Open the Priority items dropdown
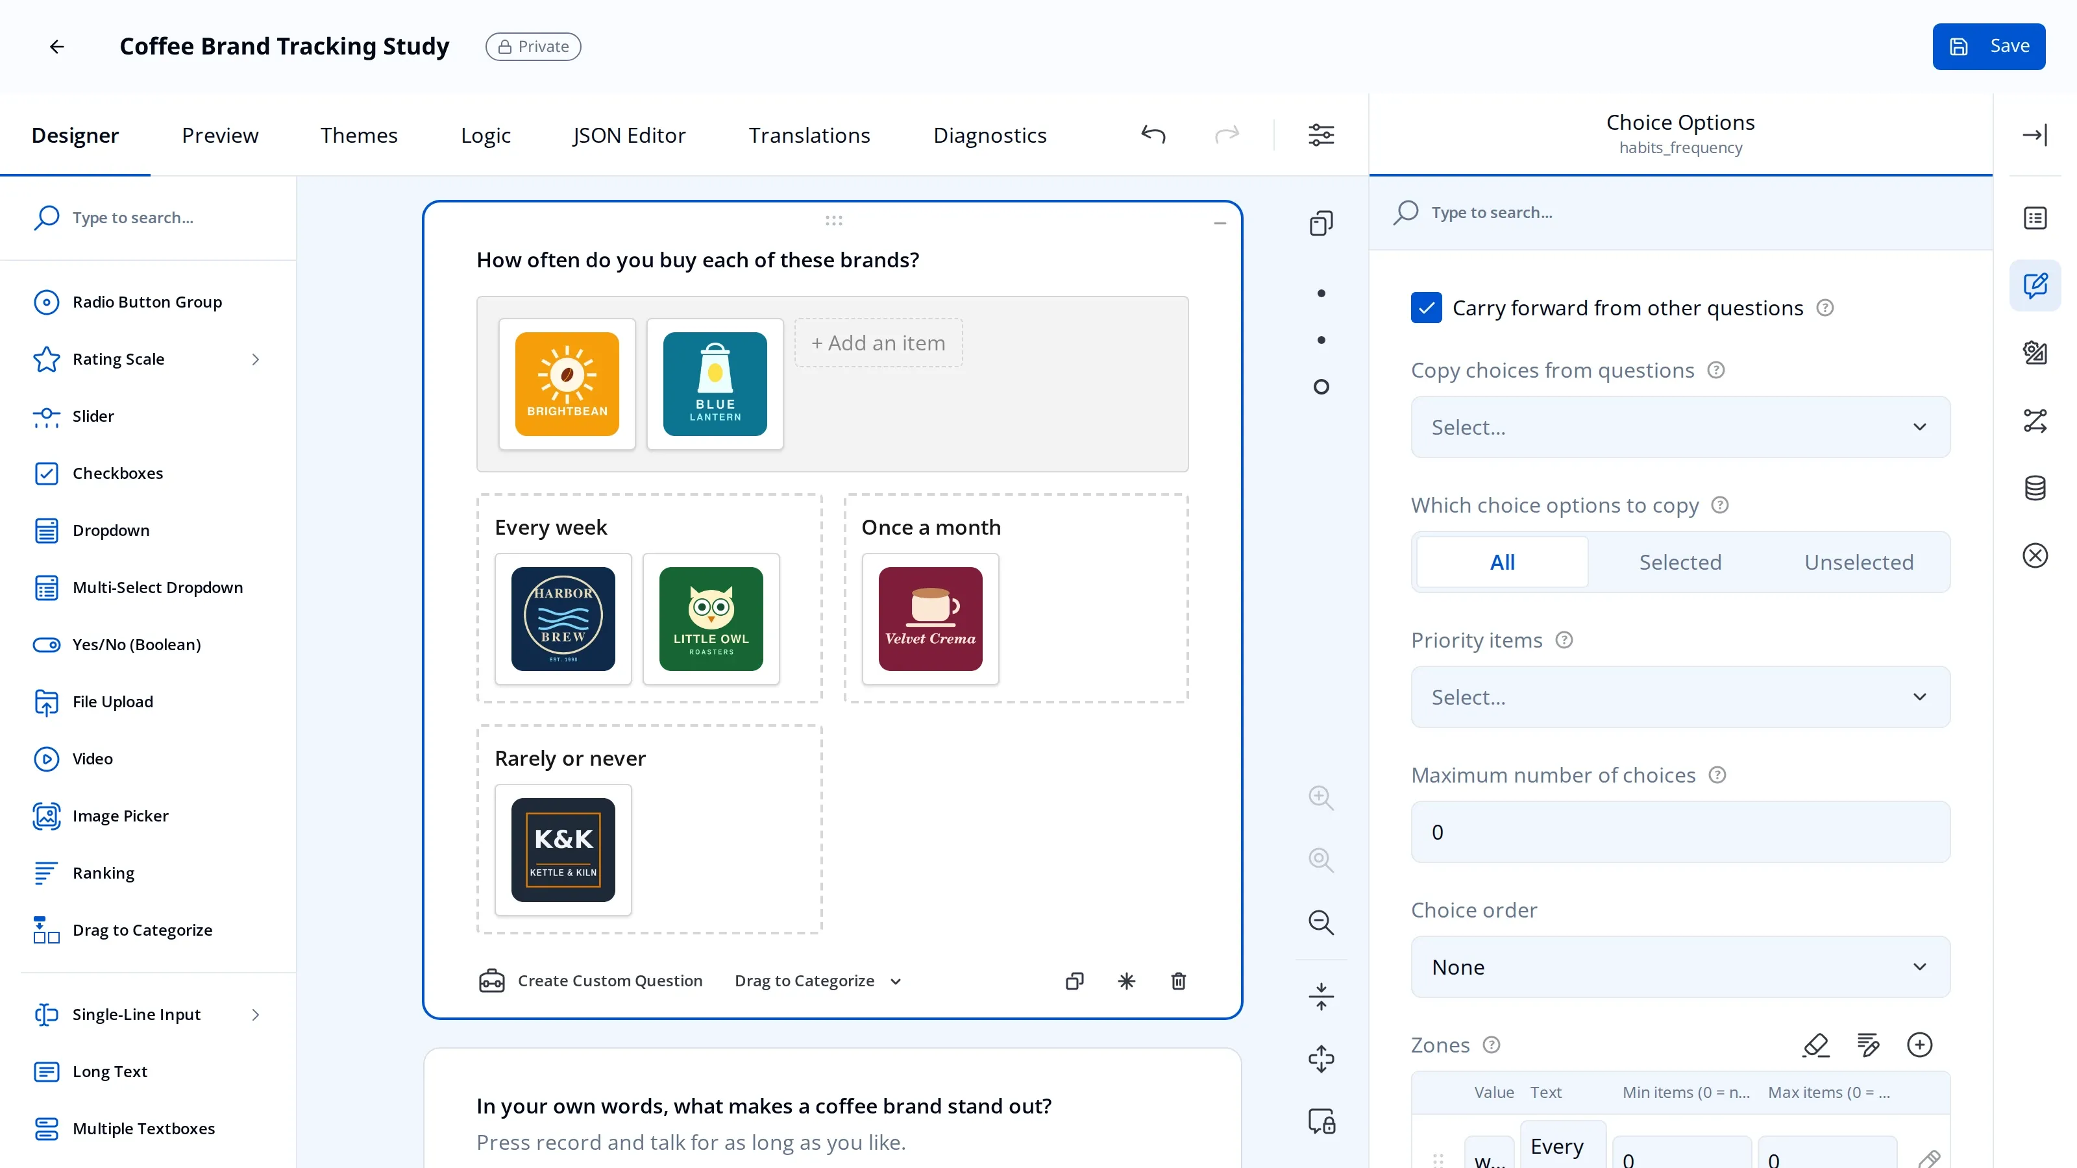 [x=1680, y=698]
